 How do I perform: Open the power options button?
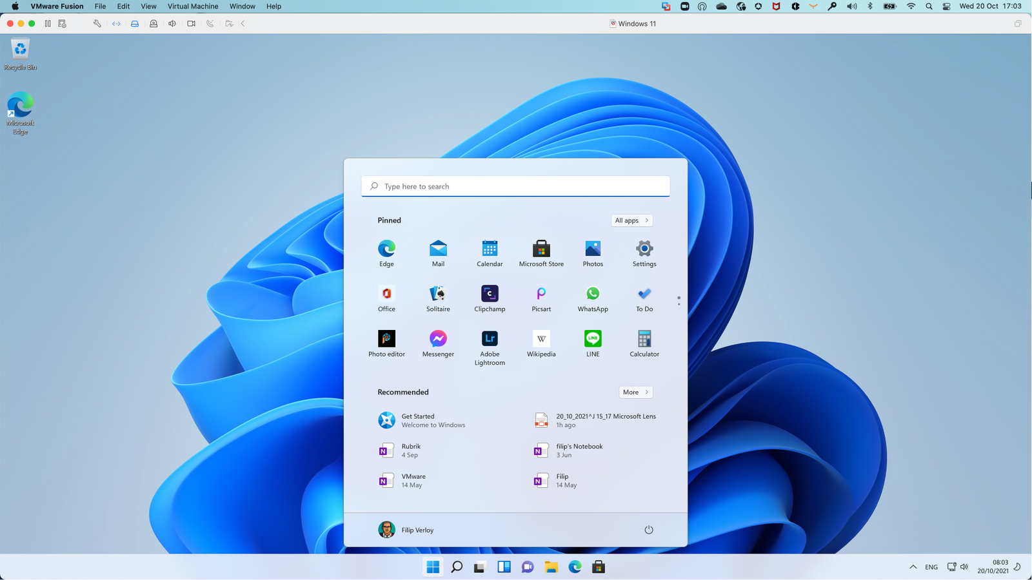(x=649, y=530)
